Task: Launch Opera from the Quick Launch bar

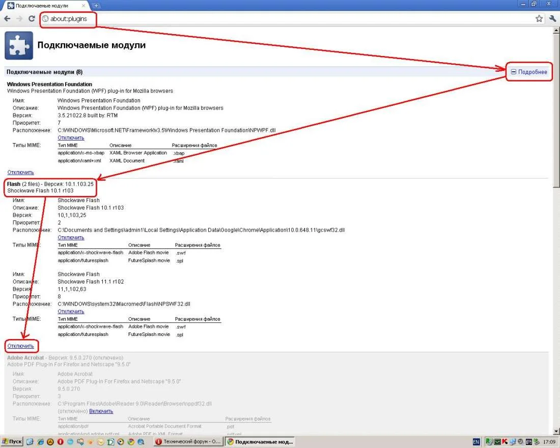Action: pos(61,442)
